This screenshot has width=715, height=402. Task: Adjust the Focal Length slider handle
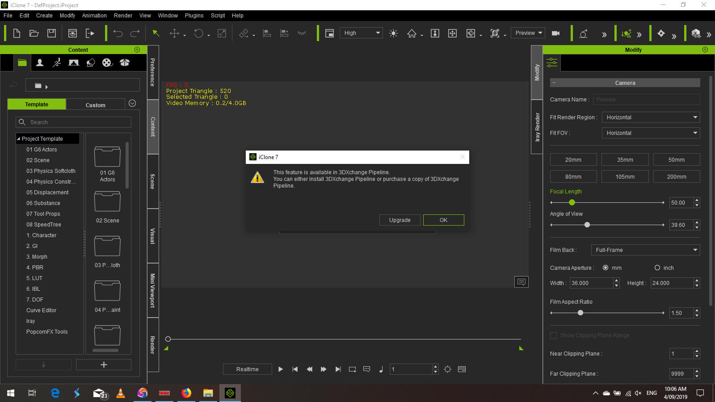572,203
